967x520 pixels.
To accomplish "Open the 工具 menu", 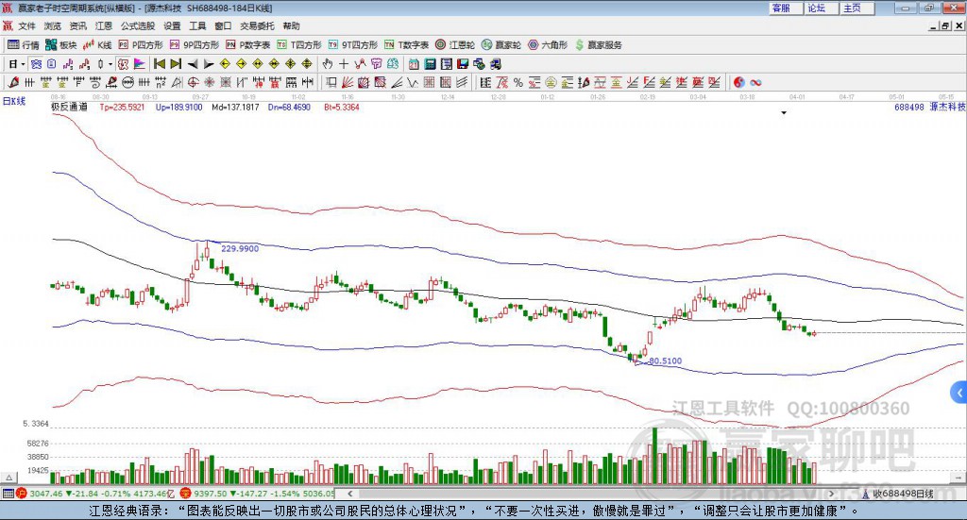I will [x=197, y=25].
